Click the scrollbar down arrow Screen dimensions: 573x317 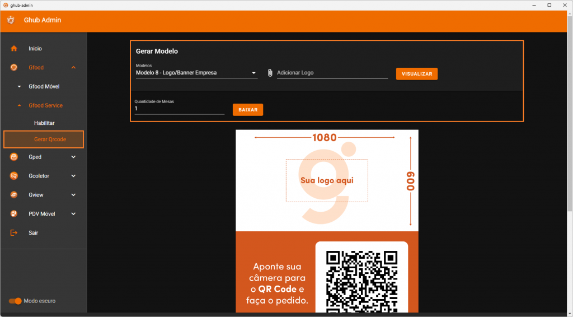click(570, 314)
